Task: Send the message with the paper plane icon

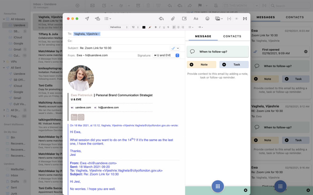Action: [87, 19]
